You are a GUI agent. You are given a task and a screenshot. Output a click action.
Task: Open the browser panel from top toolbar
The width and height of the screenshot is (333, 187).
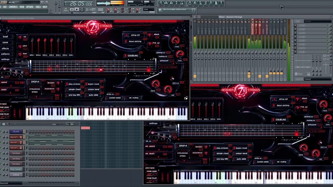[176, 3]
